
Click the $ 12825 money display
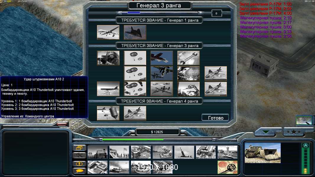tap(157, 132)
